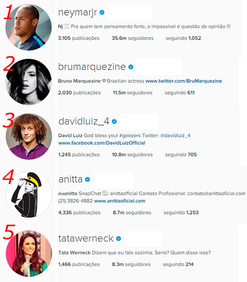Screen dimensions: 247x282
Task: Click the @davidluiz_4 Twitter mention
Action: coord(175,136)
